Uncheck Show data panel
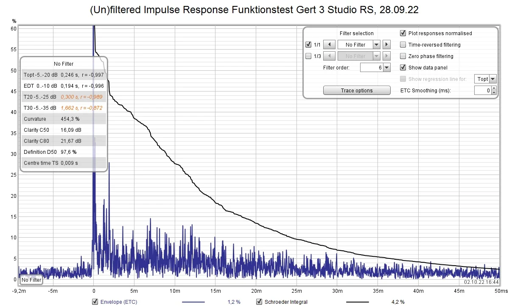The image size is (509, 308). (403, 67)
